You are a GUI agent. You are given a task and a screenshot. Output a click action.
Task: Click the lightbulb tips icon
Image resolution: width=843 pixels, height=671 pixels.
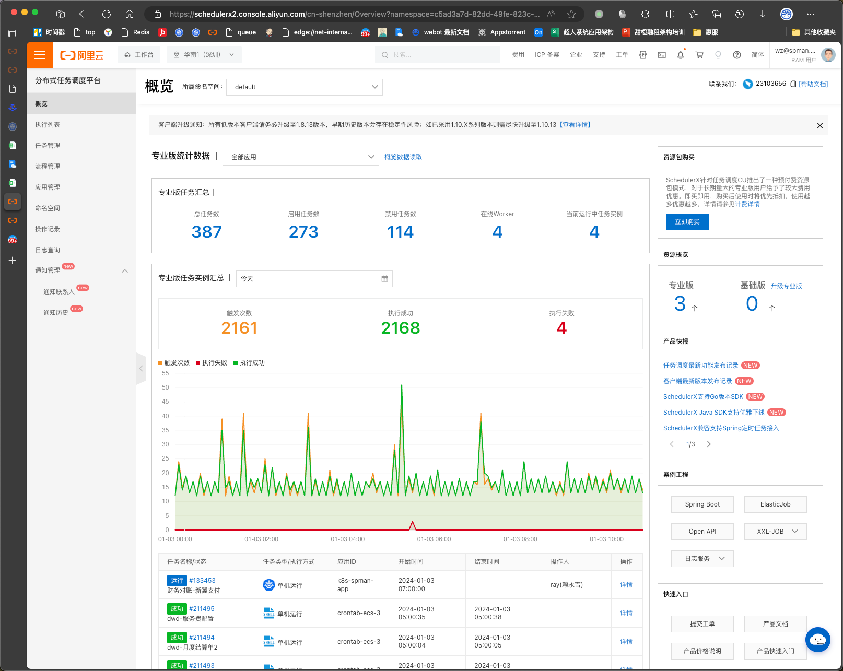[718, 55]
